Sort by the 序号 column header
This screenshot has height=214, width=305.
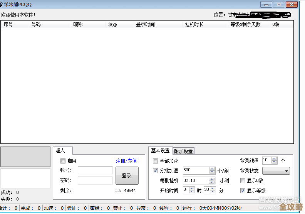point(15,24)
